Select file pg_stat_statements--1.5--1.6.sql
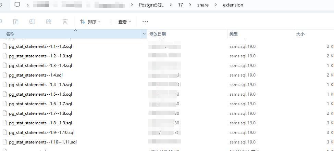334x151 pixels. (40, 94)
